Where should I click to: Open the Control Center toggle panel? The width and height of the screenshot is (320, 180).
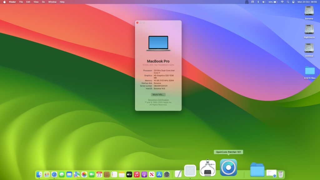pos(293,2)
